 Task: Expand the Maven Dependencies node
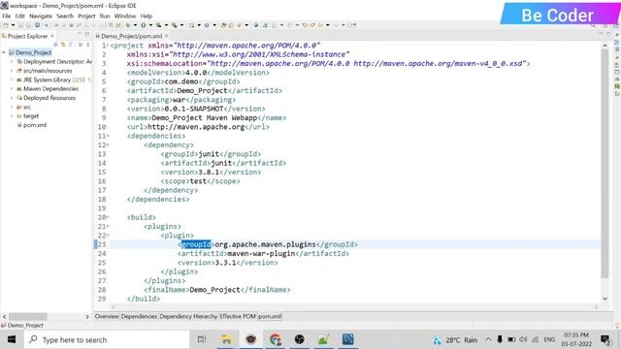(x=12, y=89)
